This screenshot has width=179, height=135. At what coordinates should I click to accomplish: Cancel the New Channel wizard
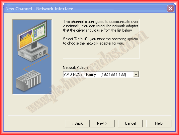click(130, 123)
